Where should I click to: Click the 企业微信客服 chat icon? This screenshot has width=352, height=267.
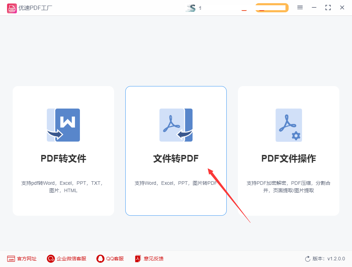[x=51, y=259]
